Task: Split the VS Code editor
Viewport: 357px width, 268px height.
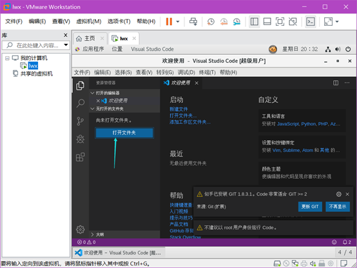Action: pyautogui.click(x=336, y=83)
